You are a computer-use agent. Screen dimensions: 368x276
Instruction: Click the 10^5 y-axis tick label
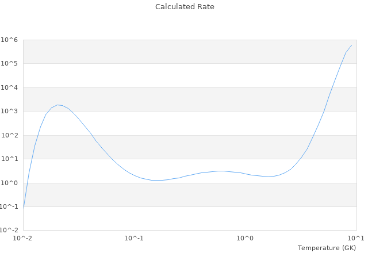point(10,63)
